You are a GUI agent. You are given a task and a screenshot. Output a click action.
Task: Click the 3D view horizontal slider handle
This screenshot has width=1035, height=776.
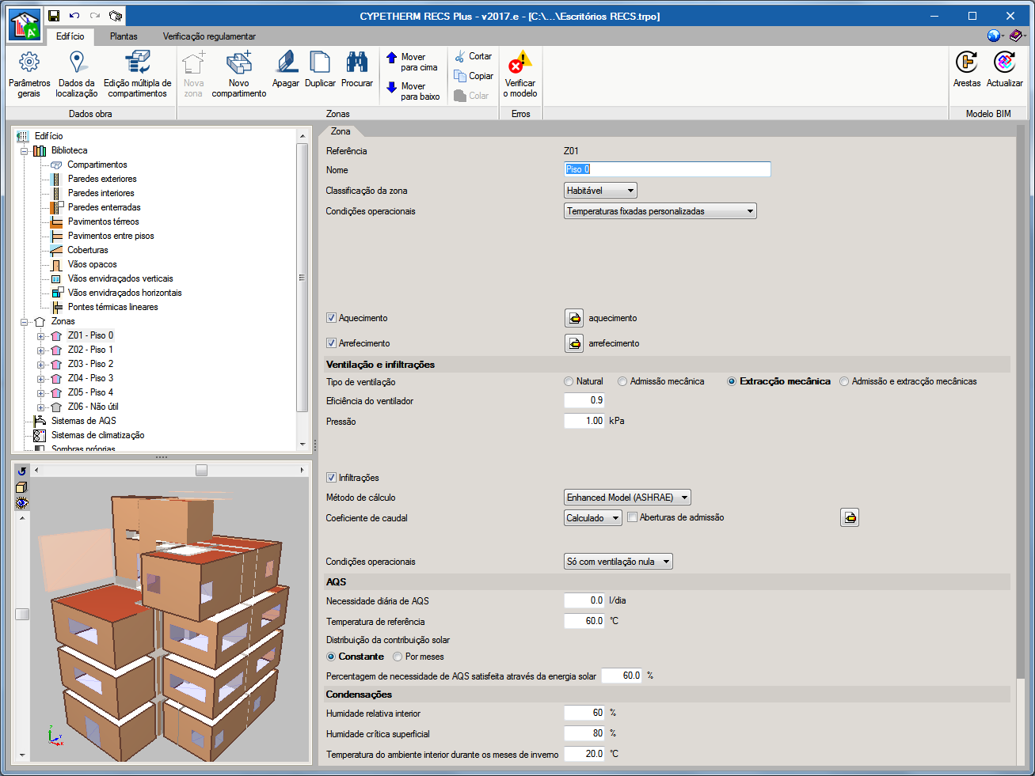pyautogui.click(x=201, y=470)
